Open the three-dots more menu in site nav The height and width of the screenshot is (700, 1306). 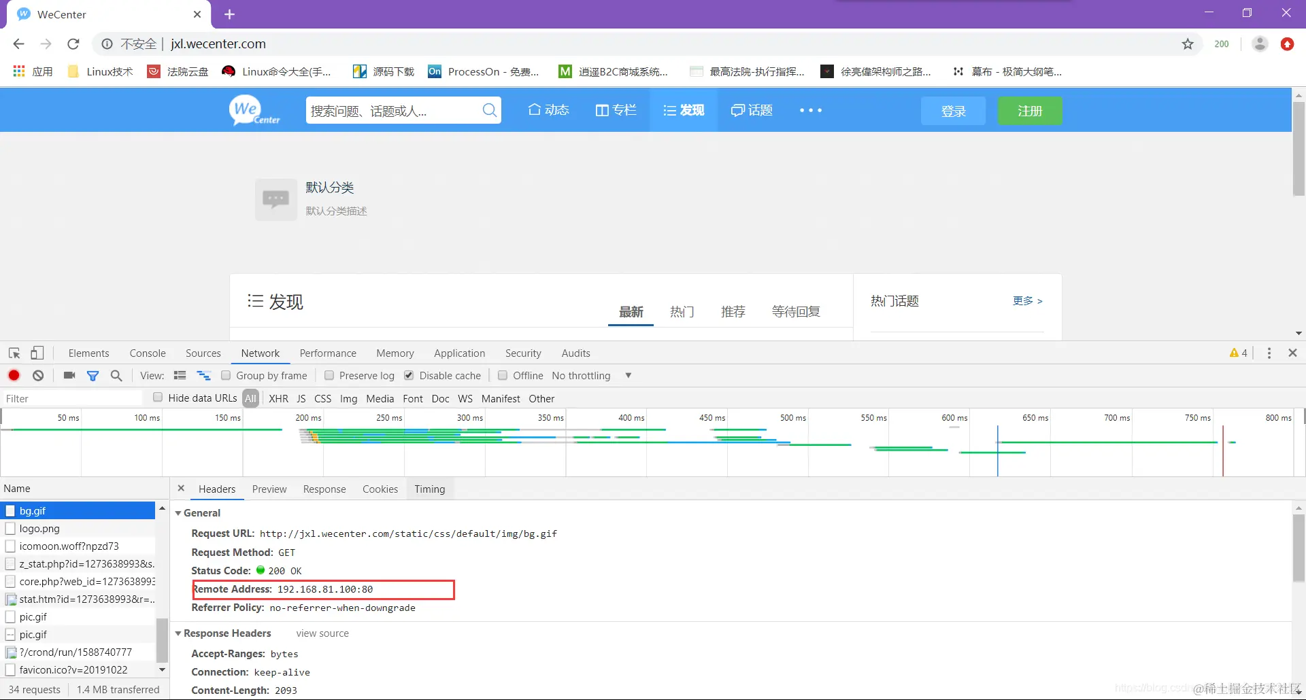click(810, 110)
